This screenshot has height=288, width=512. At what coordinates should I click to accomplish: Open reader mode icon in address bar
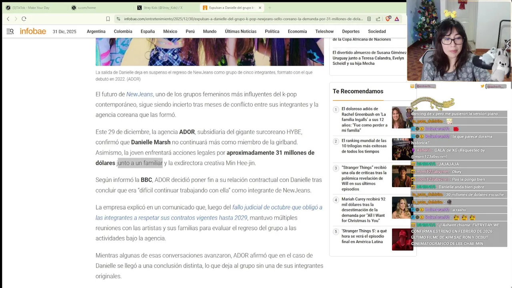[369, 19]
